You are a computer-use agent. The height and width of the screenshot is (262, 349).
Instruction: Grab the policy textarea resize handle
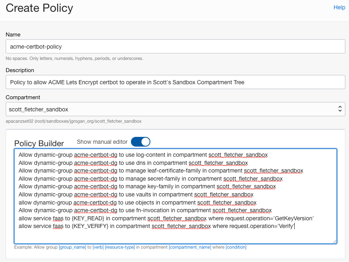[334, 241]
